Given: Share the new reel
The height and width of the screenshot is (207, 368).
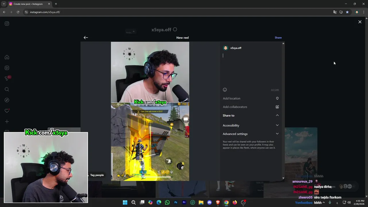Looking at the screenshot, I should pyautogui.click(x=278, y=38).
